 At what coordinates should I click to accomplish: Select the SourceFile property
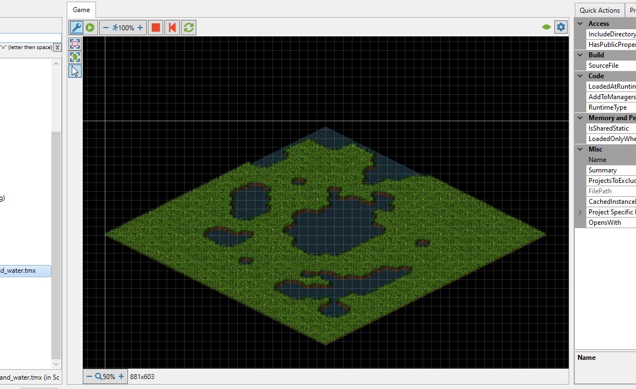pyautogui.click(x=611, y=65)
